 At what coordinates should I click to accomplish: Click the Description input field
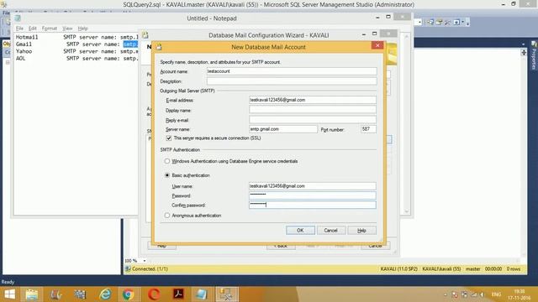(292, 81)
